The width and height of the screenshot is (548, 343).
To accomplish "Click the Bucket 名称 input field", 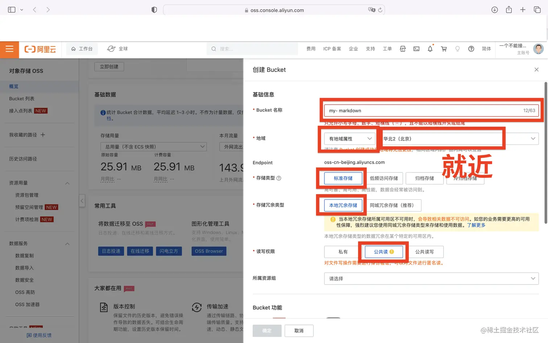I will (x=431, y=110).
